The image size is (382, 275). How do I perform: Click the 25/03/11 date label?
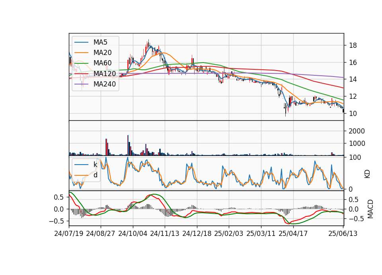tap(261, 234)
